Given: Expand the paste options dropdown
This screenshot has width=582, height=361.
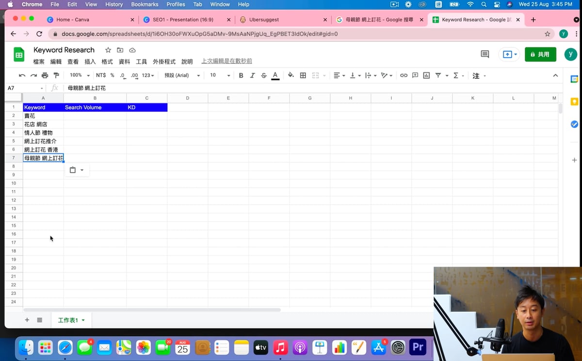Looking at the screenshot, I should (x=82, y=170).
